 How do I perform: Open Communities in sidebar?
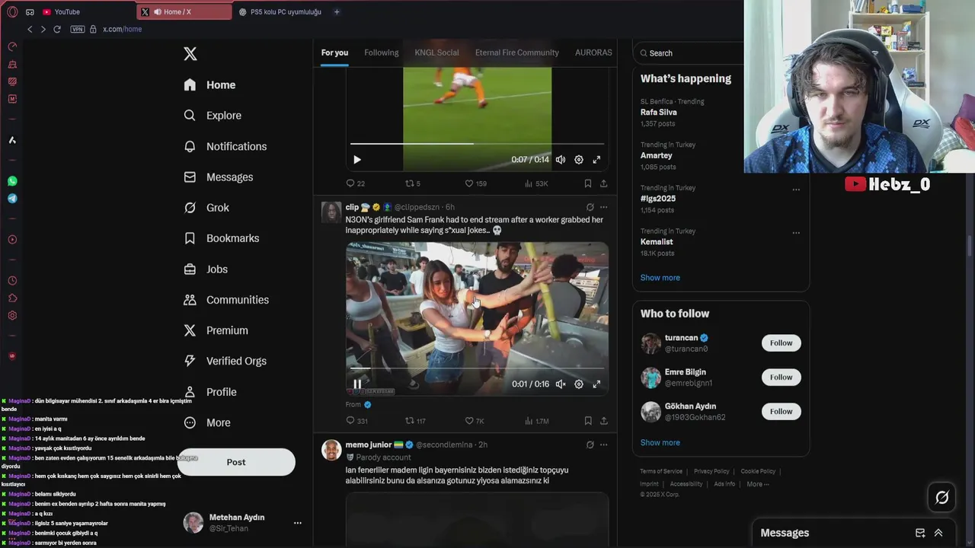(x=226, y=300)
